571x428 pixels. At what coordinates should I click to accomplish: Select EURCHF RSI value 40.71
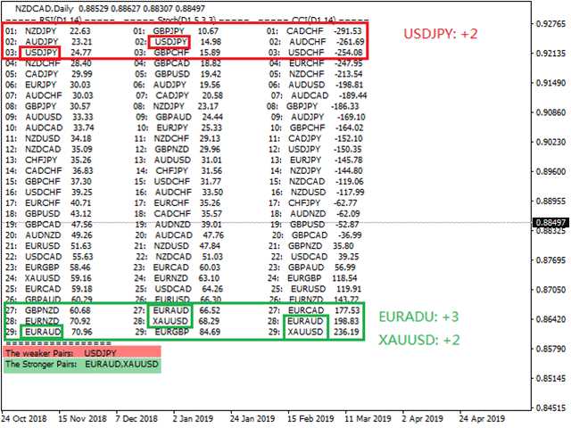[80, 203]
